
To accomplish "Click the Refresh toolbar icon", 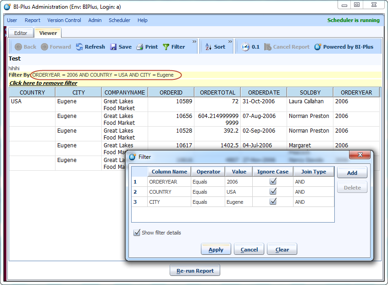I will pyautogui.click(x=79, y=47).
